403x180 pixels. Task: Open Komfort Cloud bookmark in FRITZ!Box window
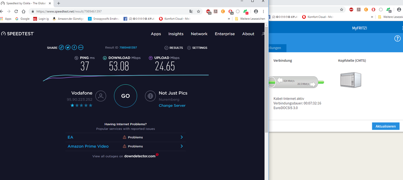pos(317,17)
